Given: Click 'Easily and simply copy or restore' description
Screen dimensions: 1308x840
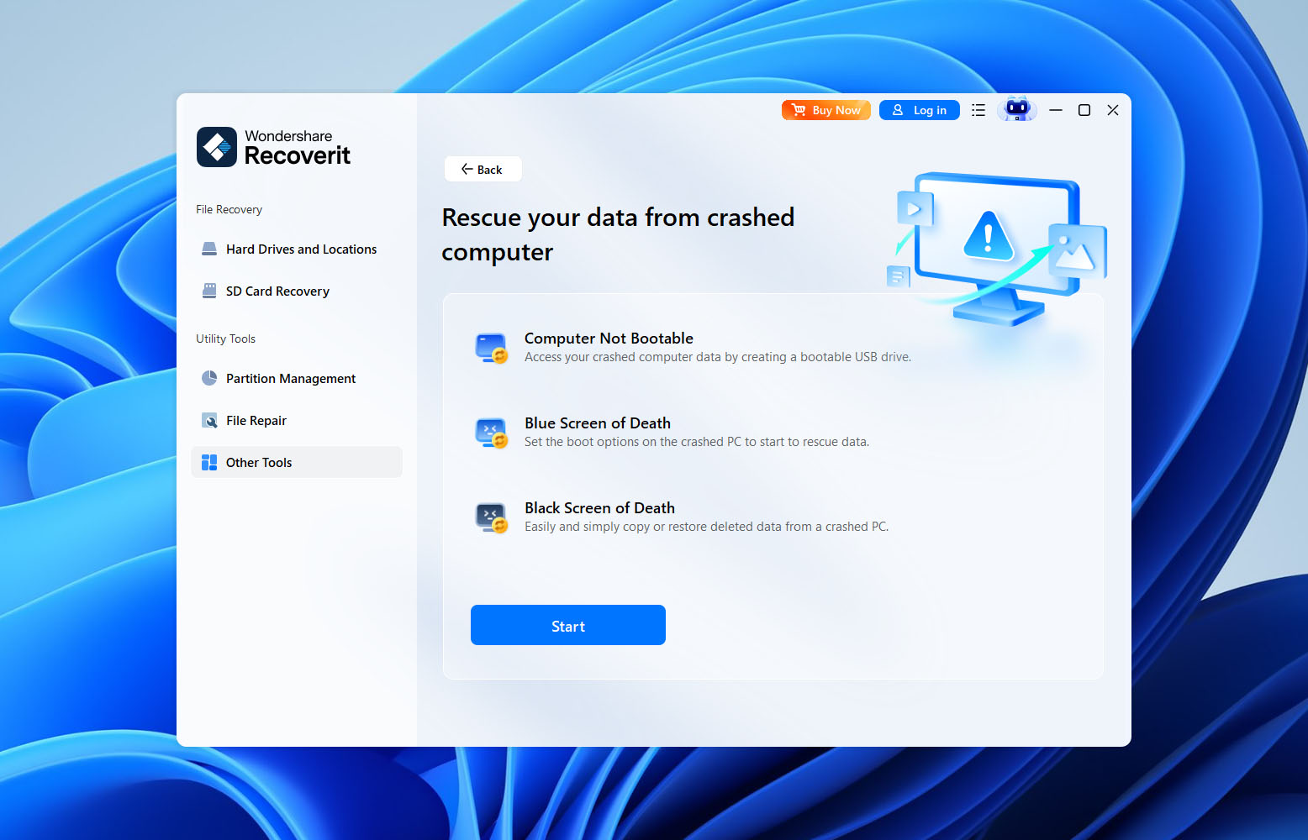Looking at the screenshot, I should tap(707, 527).
